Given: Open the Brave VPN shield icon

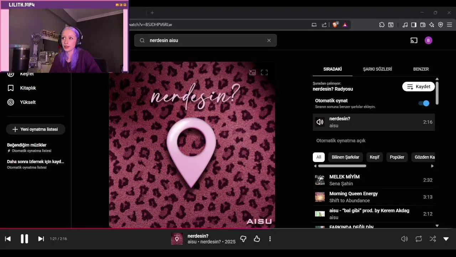Looking at the screenshot, I should point(441,25).
